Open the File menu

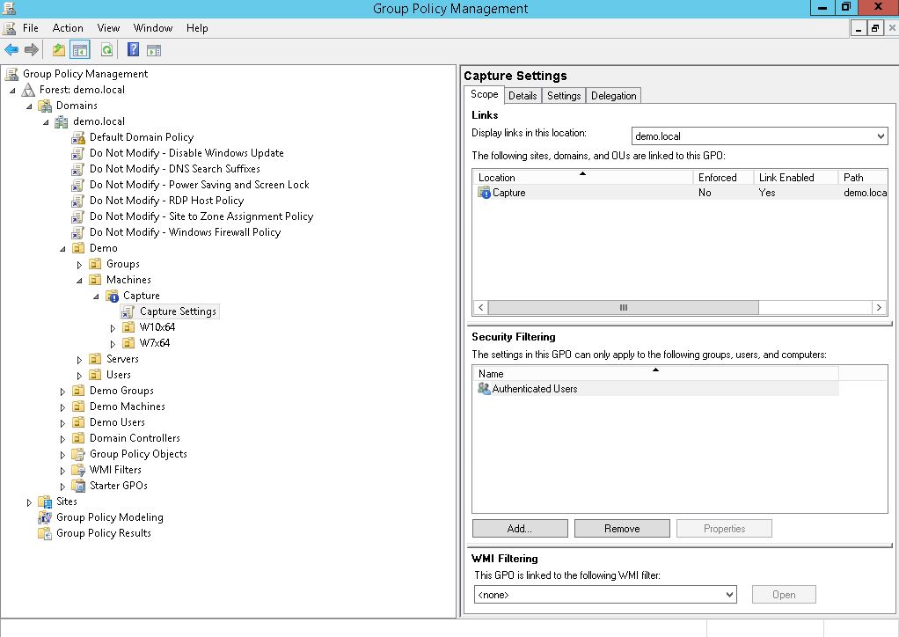pyautogui.click(x=31, y=28)
